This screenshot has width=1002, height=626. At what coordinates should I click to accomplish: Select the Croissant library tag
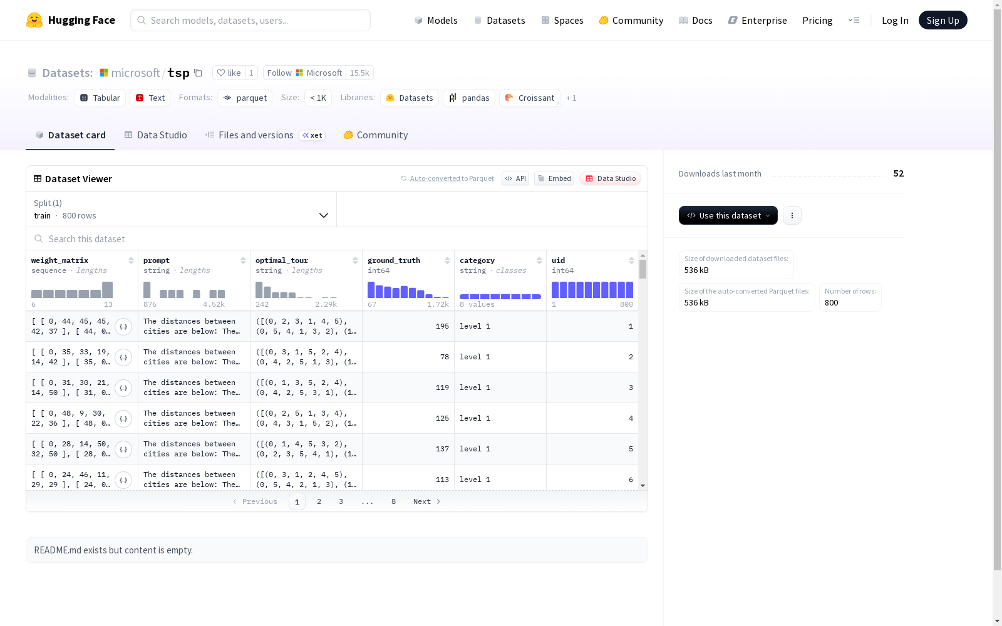[530, 98]
